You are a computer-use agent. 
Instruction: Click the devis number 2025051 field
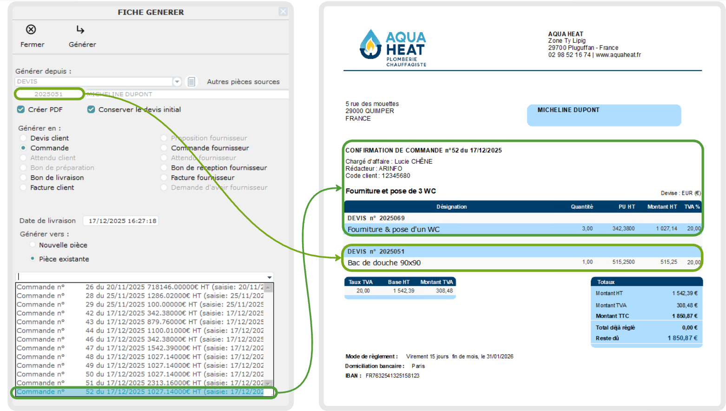(49, 94)
